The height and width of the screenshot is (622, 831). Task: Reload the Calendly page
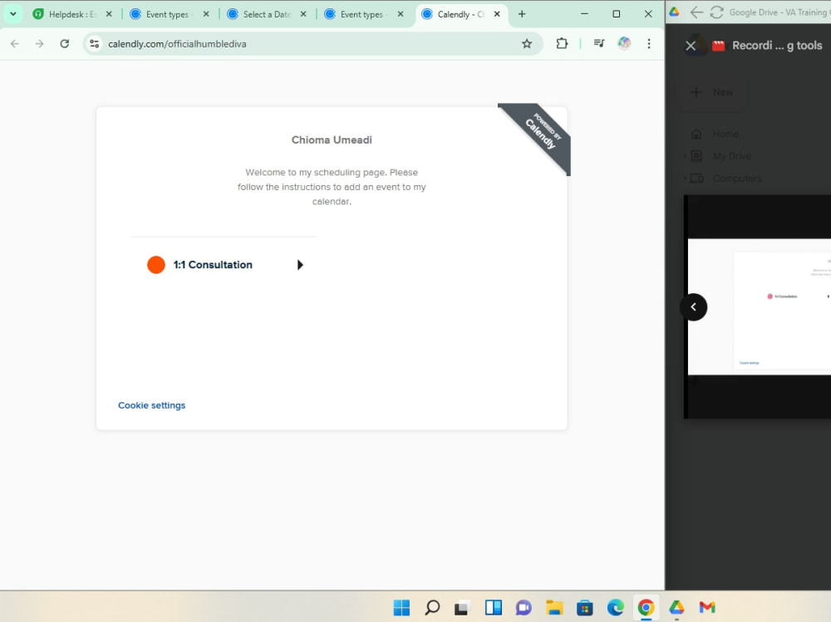tap(65, 44)
